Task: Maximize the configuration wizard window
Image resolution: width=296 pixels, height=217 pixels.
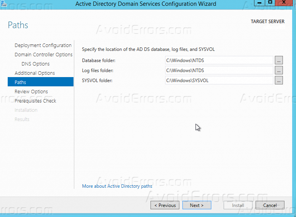Action: 270,3
